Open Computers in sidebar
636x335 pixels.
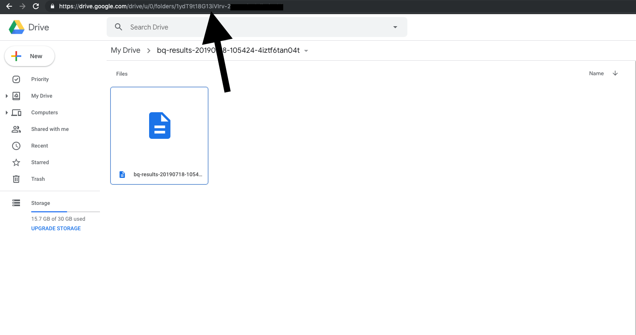click(x=45, y=113)
